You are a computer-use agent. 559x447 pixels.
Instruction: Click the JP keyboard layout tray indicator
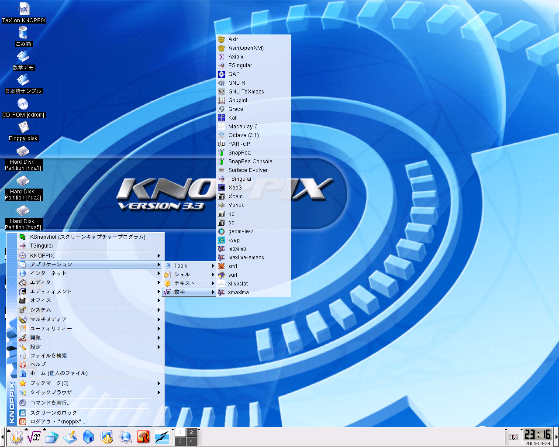(x=514, y=437)
